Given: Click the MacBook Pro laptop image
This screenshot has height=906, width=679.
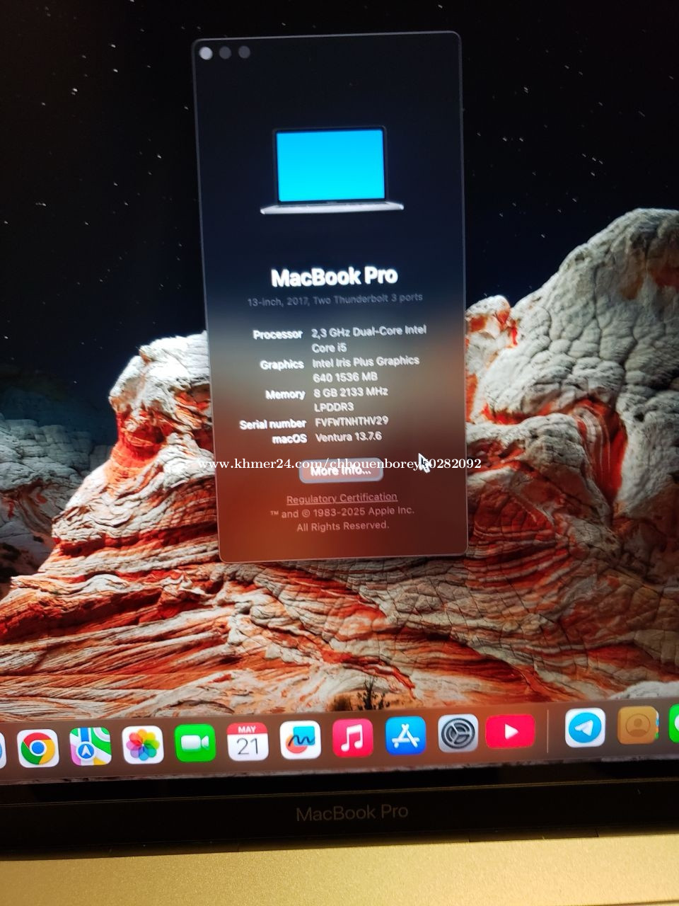Looking at the screenshot, I should point(331,170).
